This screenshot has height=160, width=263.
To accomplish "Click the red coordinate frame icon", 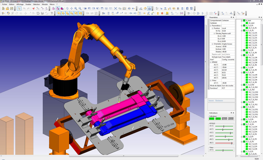I will pos(34,8).
